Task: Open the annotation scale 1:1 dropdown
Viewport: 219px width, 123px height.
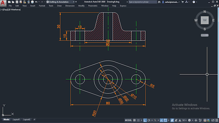Action: [x=184, y=120]
